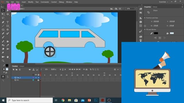Toggle show all layers eye header
The width and height of the screenshot is (184, 103).
(x=36, y=75)
